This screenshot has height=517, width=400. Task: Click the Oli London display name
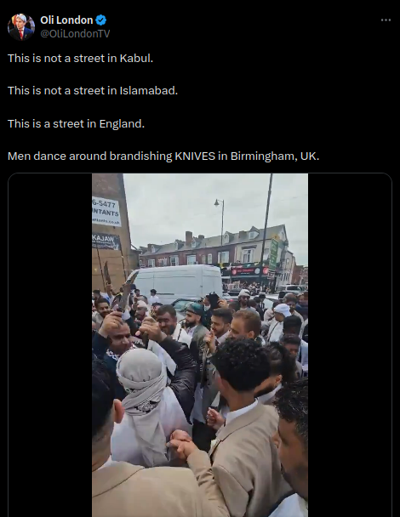(66, 20)
